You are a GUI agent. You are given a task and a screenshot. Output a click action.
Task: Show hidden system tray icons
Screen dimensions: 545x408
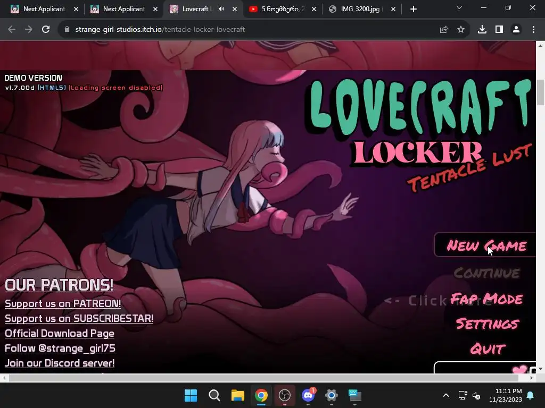[446, 395]
